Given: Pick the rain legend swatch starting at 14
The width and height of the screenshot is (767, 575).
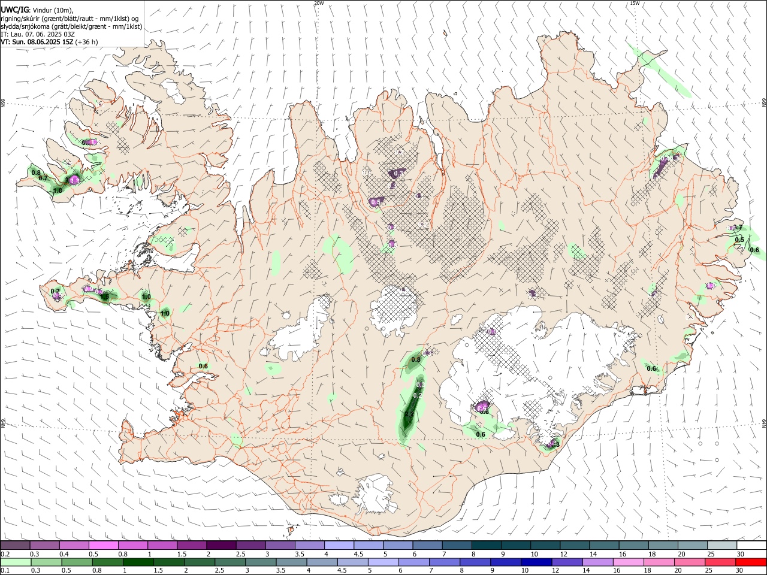Looking at the screenshot, I should click(597, 562).
